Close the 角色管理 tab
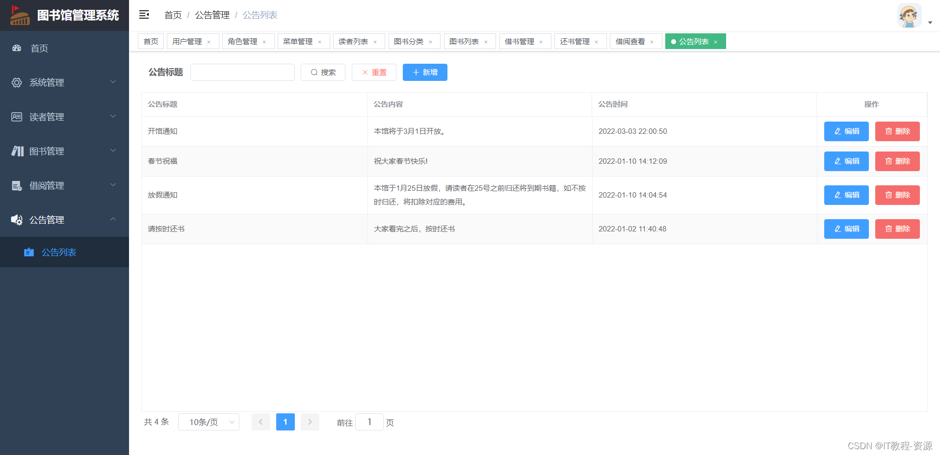This screenshot has width=940, height=455. (264, 42)
